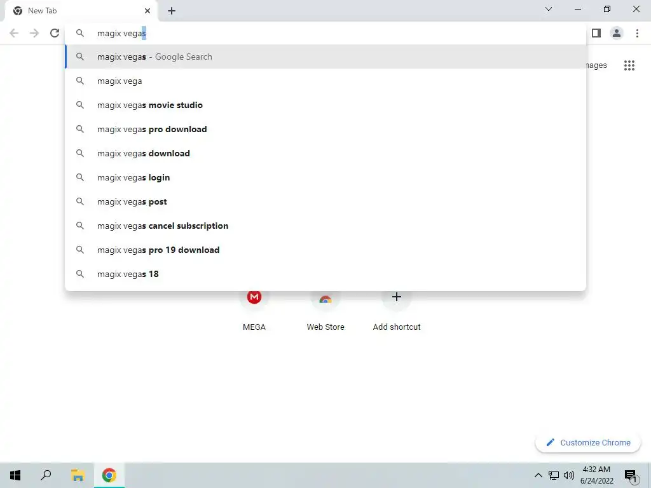
Task: Click the Add shortcut plus icon
Action: (397, 297)
